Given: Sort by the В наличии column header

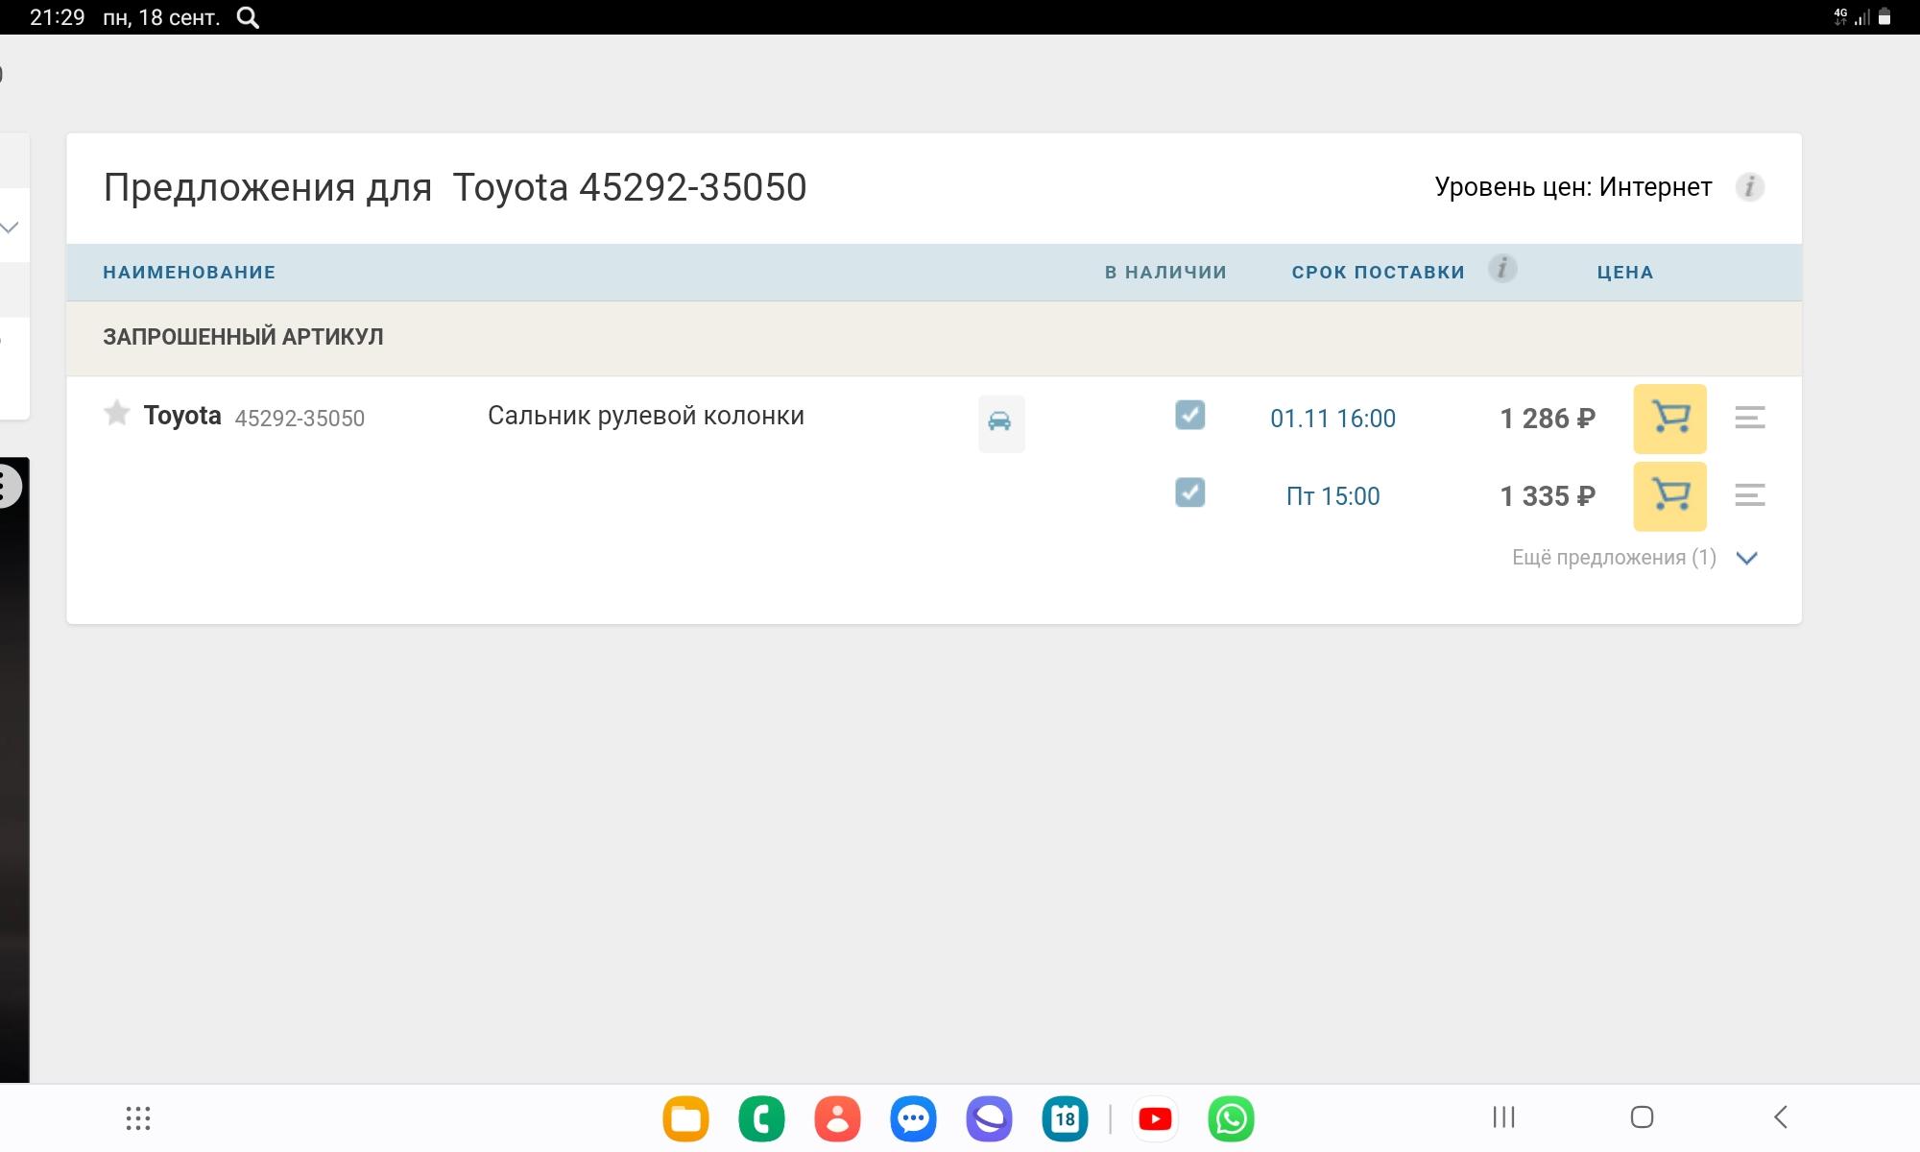Looking at the screenshot, I should pos(1165,272).
